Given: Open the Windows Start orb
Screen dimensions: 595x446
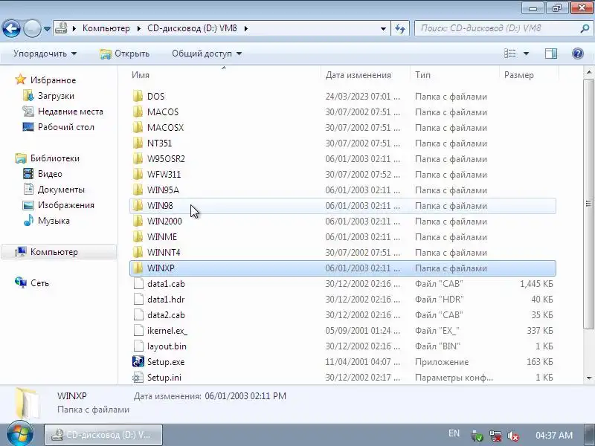Looking at the screenshot, I should 19,434.
